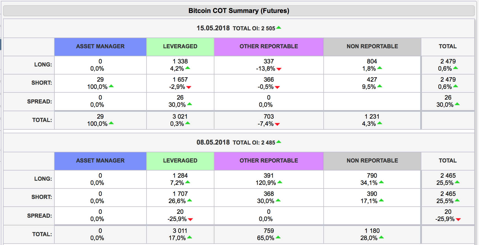
Task: Click green arrow beside TOTAL OI 2 485
Action: click(x=279, y=142)
